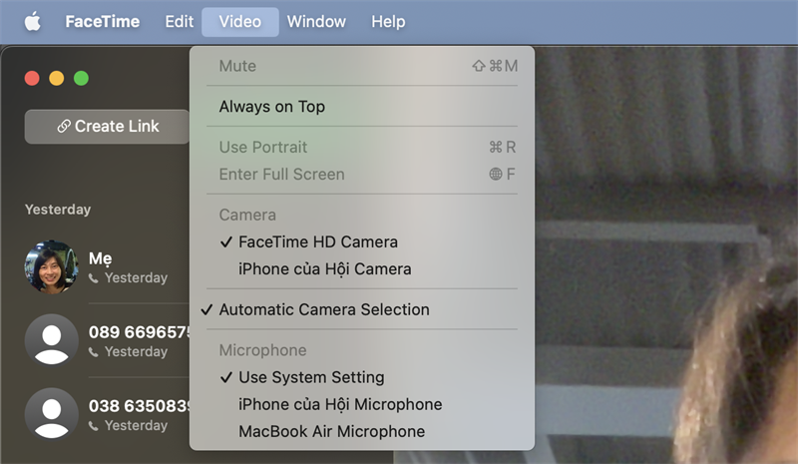Choose Always on Top

coord(362,107)
